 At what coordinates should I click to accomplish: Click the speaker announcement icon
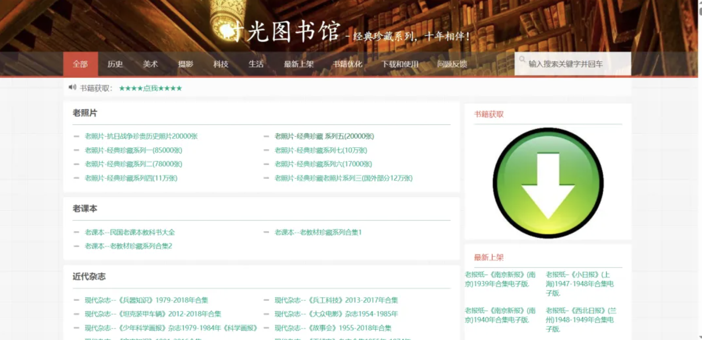pyautogui.click(x=72, y=87)
